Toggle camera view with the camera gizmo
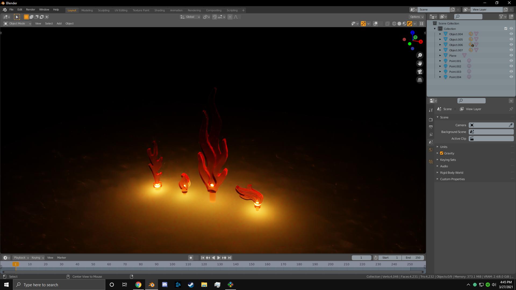Screen dimensions: 516x290 click(420, 72)
